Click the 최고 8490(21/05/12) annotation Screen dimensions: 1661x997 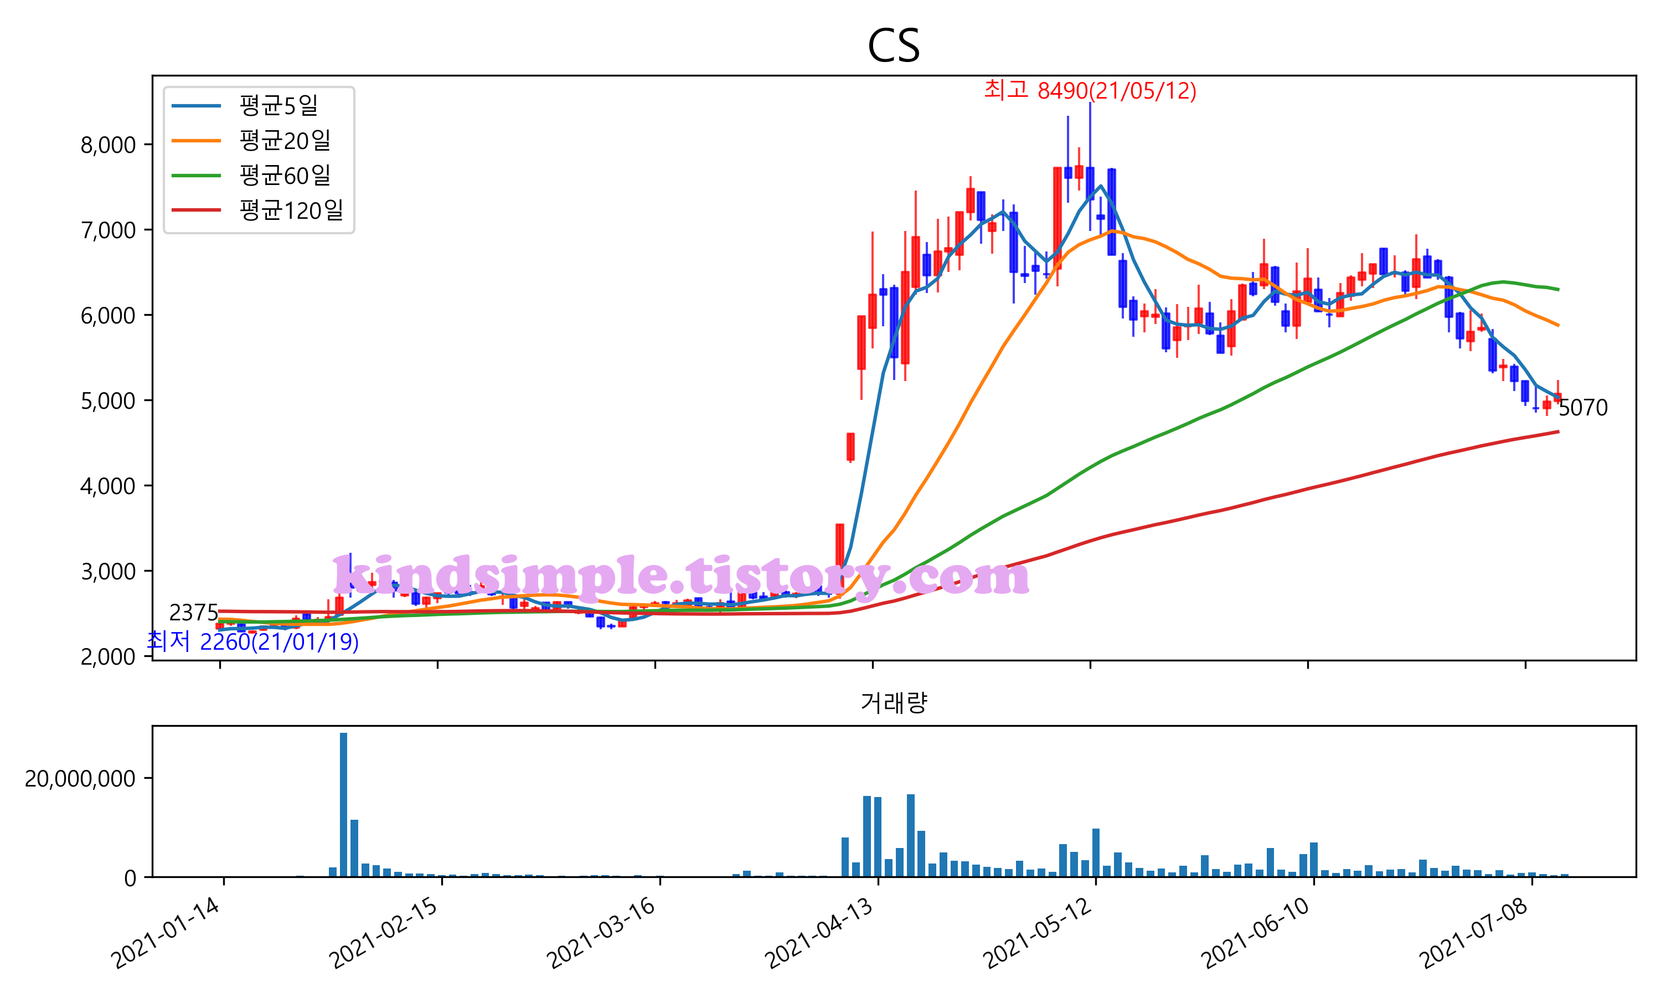coord(1090,90)
